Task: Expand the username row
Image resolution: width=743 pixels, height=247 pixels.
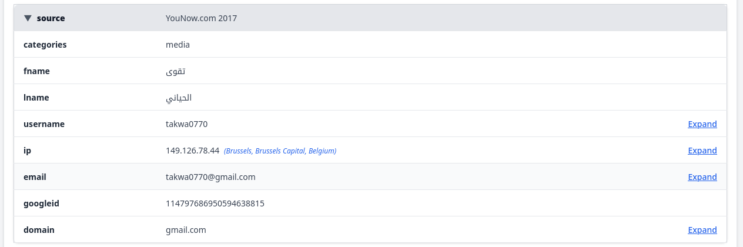Action: (702, 124)
